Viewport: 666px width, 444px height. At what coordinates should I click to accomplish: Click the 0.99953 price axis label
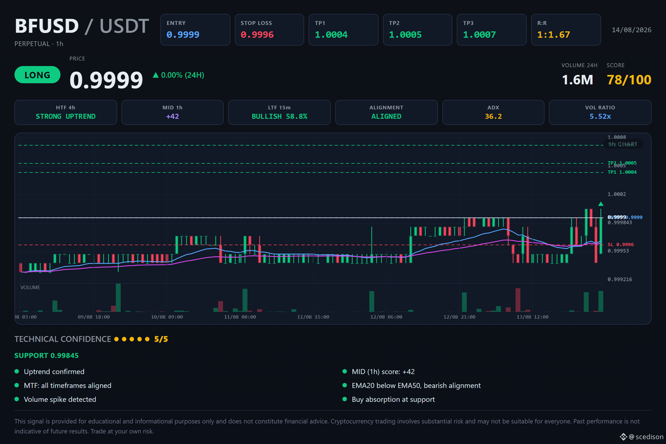click(618, 251)
